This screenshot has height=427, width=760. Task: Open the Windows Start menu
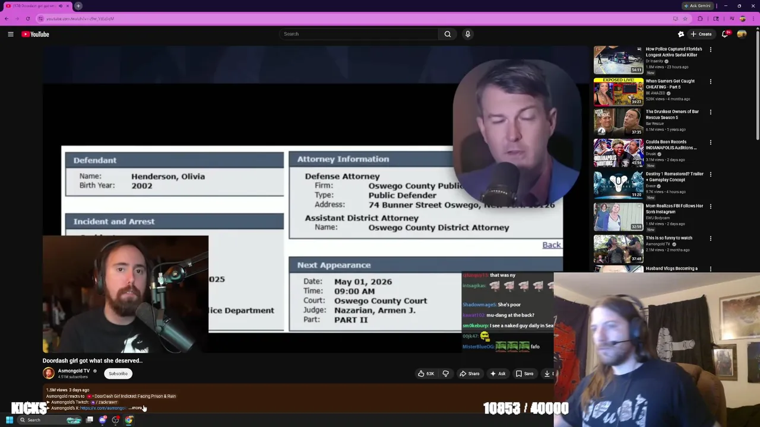coord(9,420)
